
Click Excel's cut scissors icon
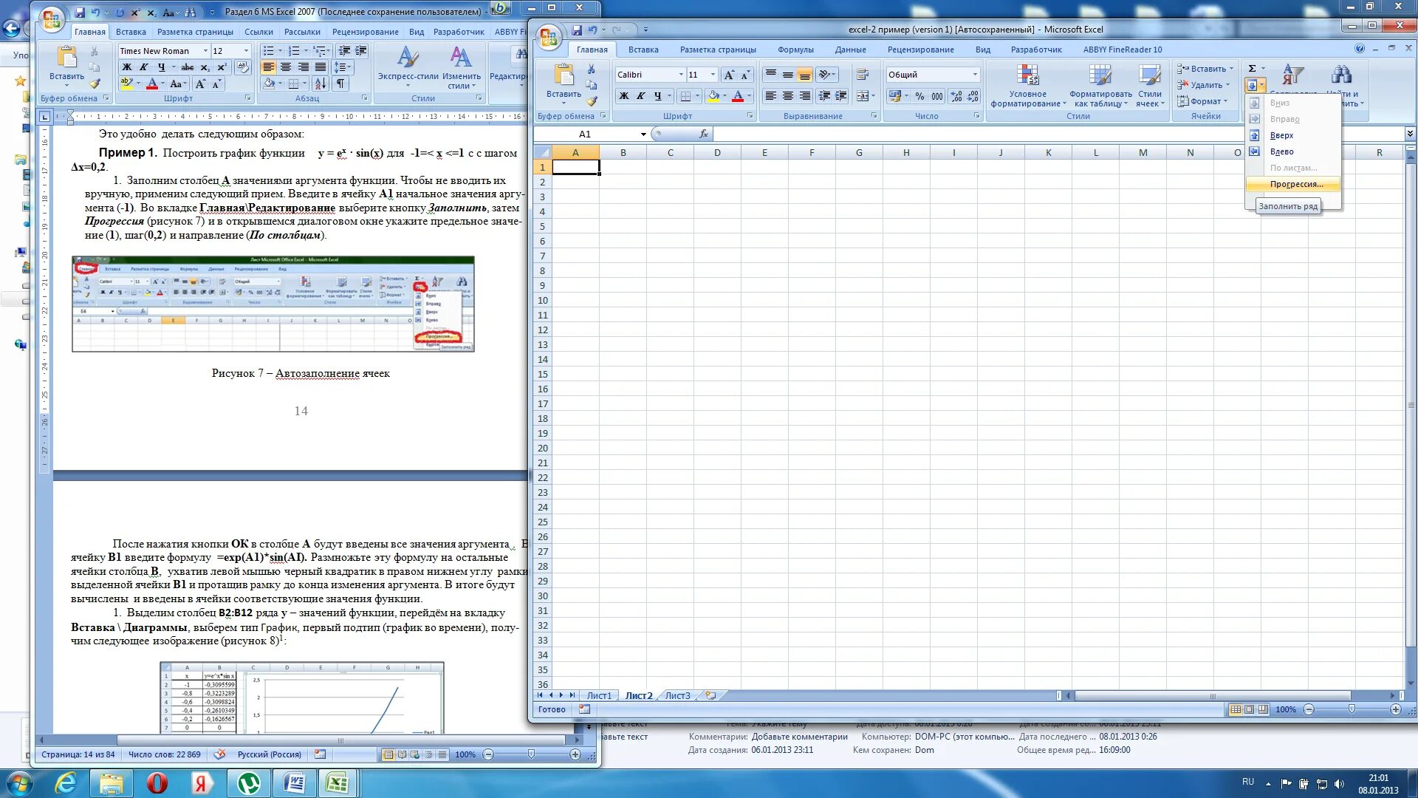pyautogui.click(x=591, y=69)
